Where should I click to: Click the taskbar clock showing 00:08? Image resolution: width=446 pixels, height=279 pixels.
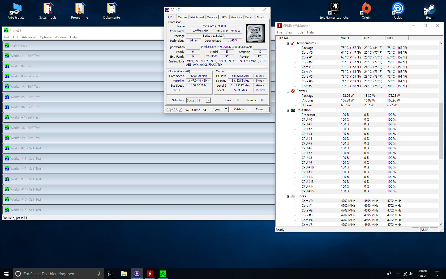pos(423,274)
